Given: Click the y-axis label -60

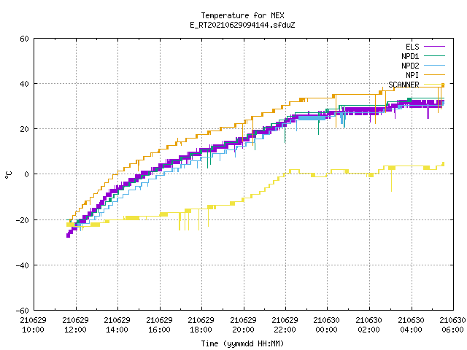Looking at the screenshot, I should coord(23,311).
